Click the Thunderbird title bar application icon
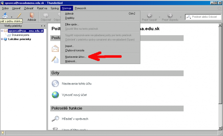 coord(2,3)
